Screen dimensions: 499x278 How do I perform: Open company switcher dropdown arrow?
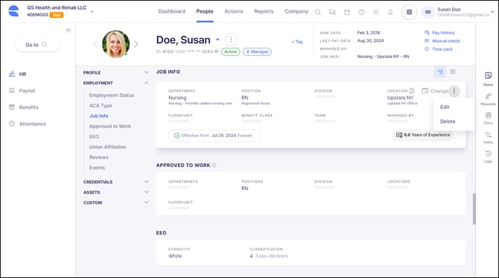(x=92, y=12)
